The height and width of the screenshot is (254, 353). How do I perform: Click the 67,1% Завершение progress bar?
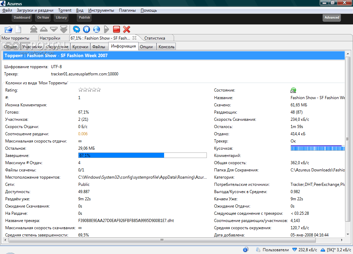(x=142, y=155)
